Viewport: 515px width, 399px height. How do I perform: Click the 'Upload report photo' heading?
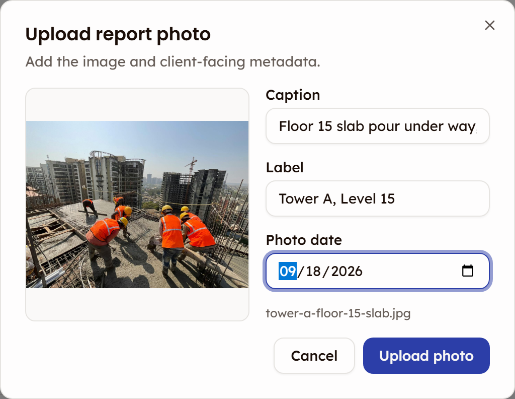click(118, 34)
